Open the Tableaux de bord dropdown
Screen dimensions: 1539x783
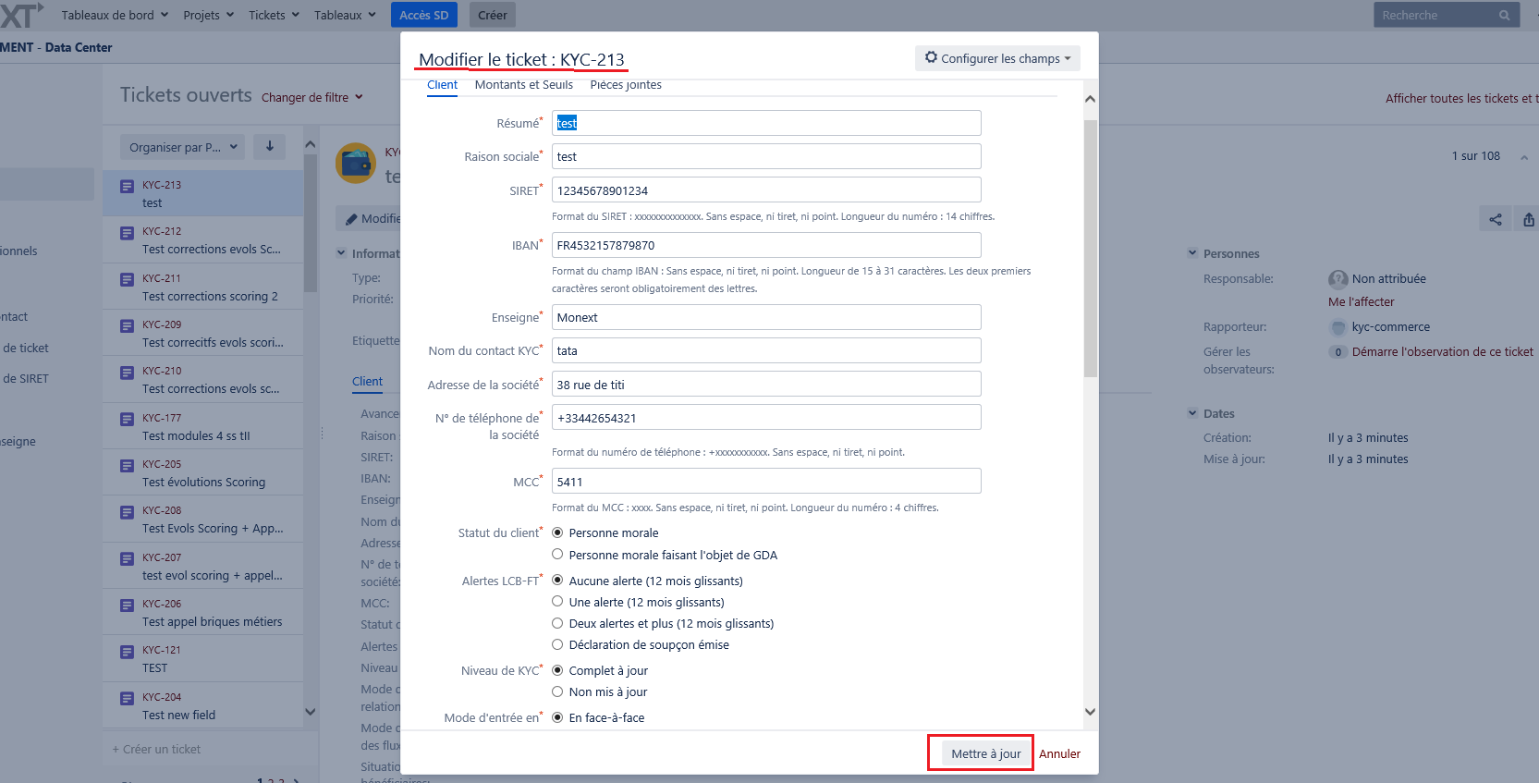(115, 15)
